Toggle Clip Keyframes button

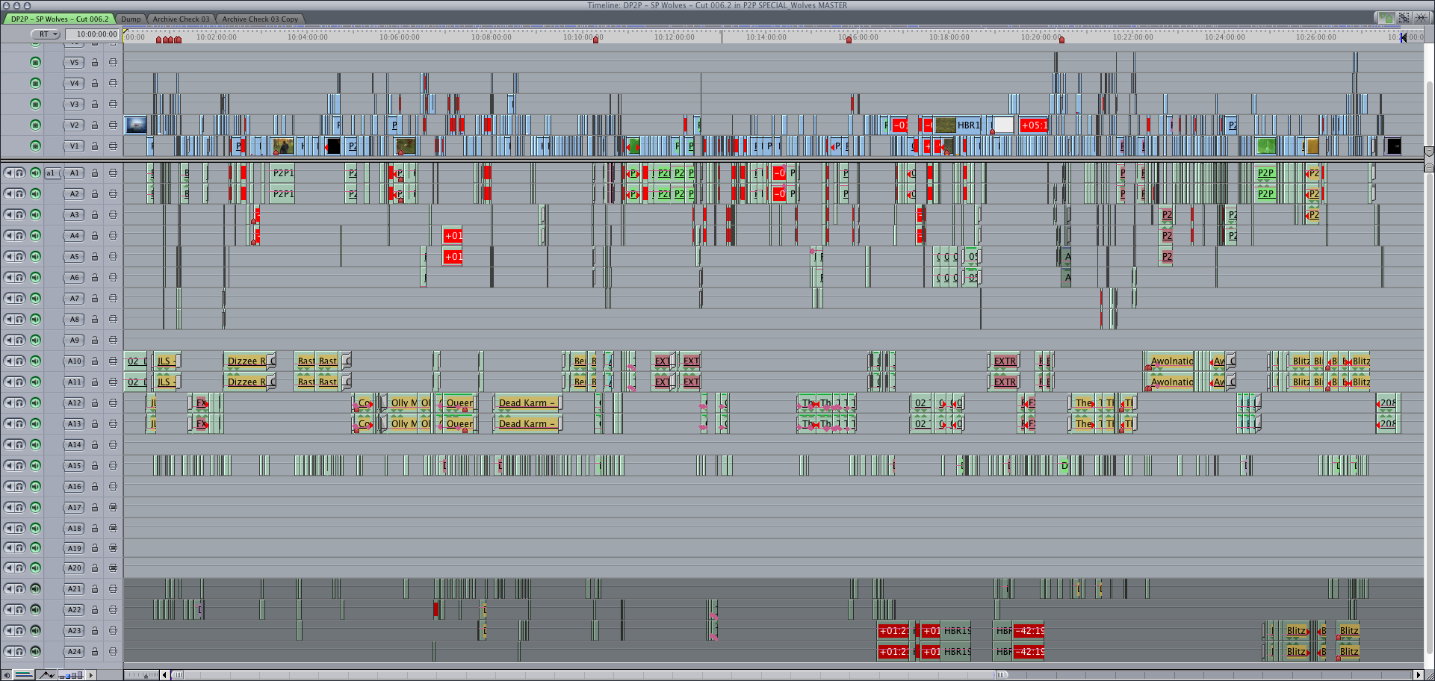point(24,675)
